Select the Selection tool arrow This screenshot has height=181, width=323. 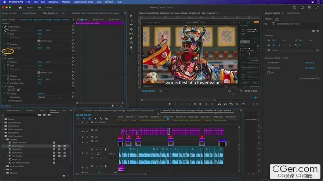point(131,16)
